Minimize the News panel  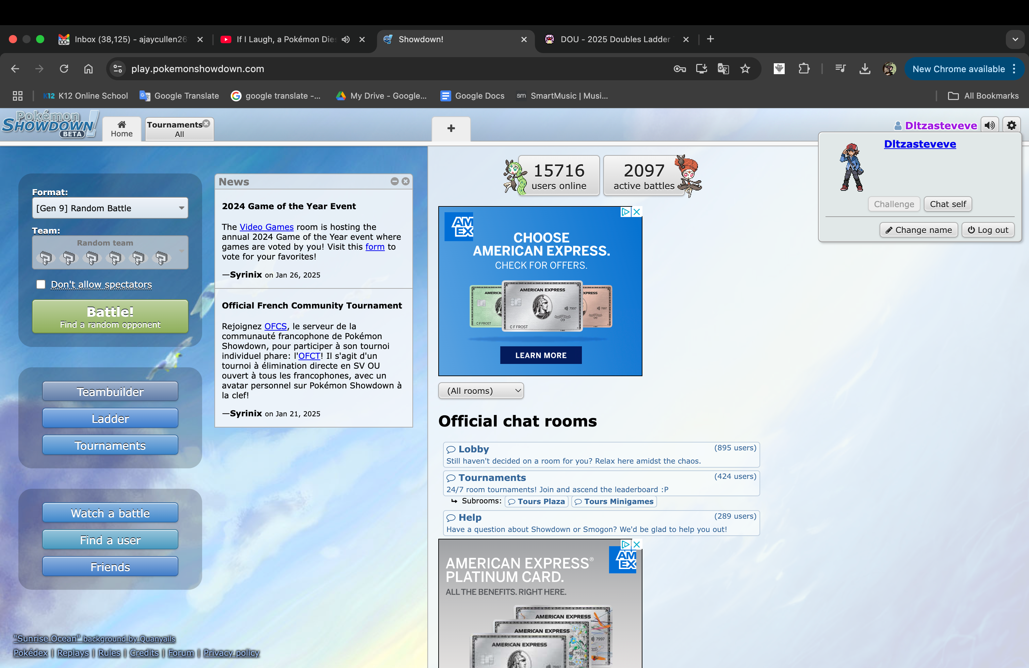[394, 182]
